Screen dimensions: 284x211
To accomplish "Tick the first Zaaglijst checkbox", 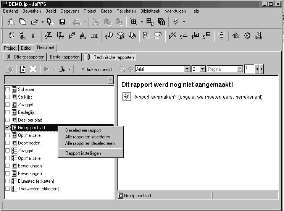I will 7,104.
